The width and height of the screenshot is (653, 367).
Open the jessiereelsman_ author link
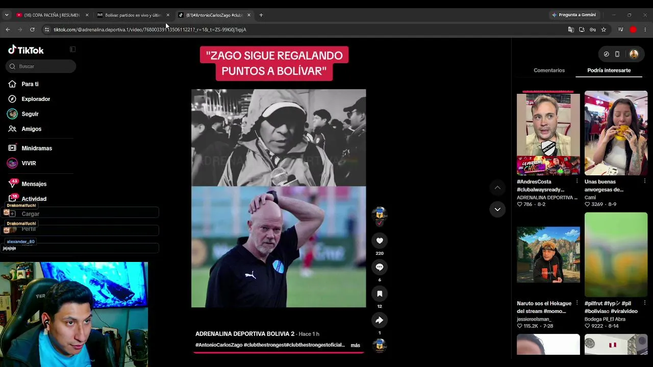534,319
